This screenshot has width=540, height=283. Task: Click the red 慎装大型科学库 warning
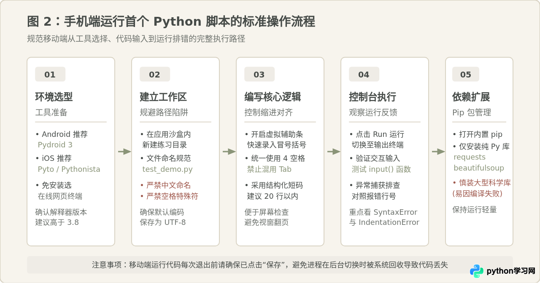482,183
